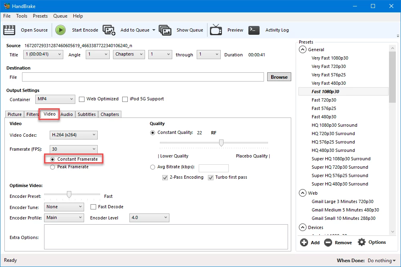This screenshot has width=401, height=267.
Task: Click the Activity Log terminal icon
Action: tap(254, 30)
